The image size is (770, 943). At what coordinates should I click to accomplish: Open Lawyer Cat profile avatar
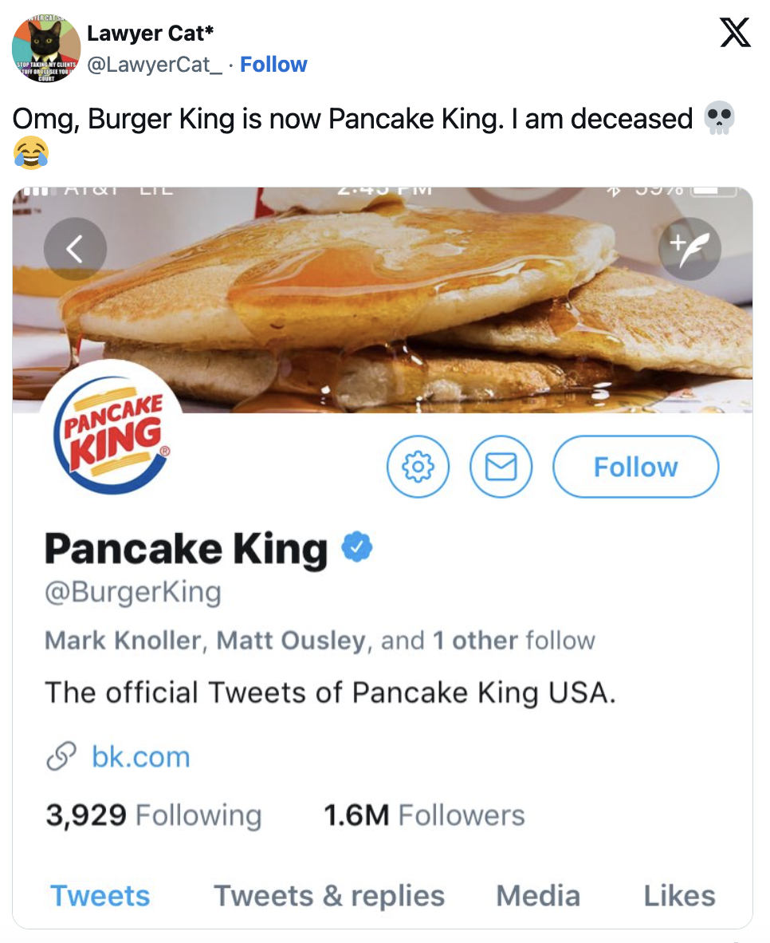coord(45,49)
